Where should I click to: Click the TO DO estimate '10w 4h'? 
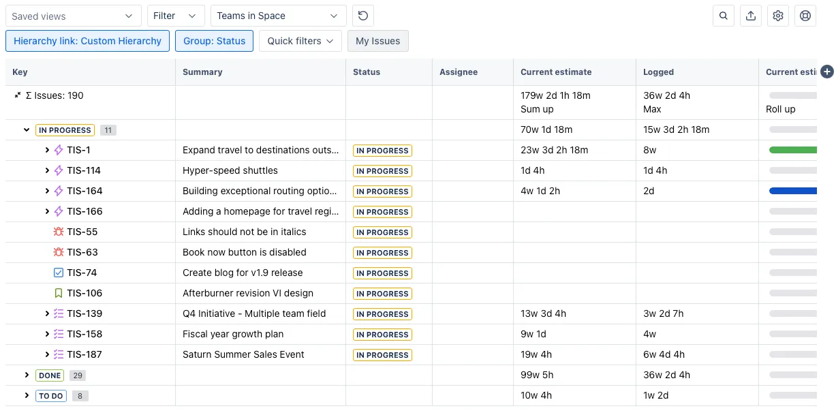pyautogui.click(x=536, y=395)
